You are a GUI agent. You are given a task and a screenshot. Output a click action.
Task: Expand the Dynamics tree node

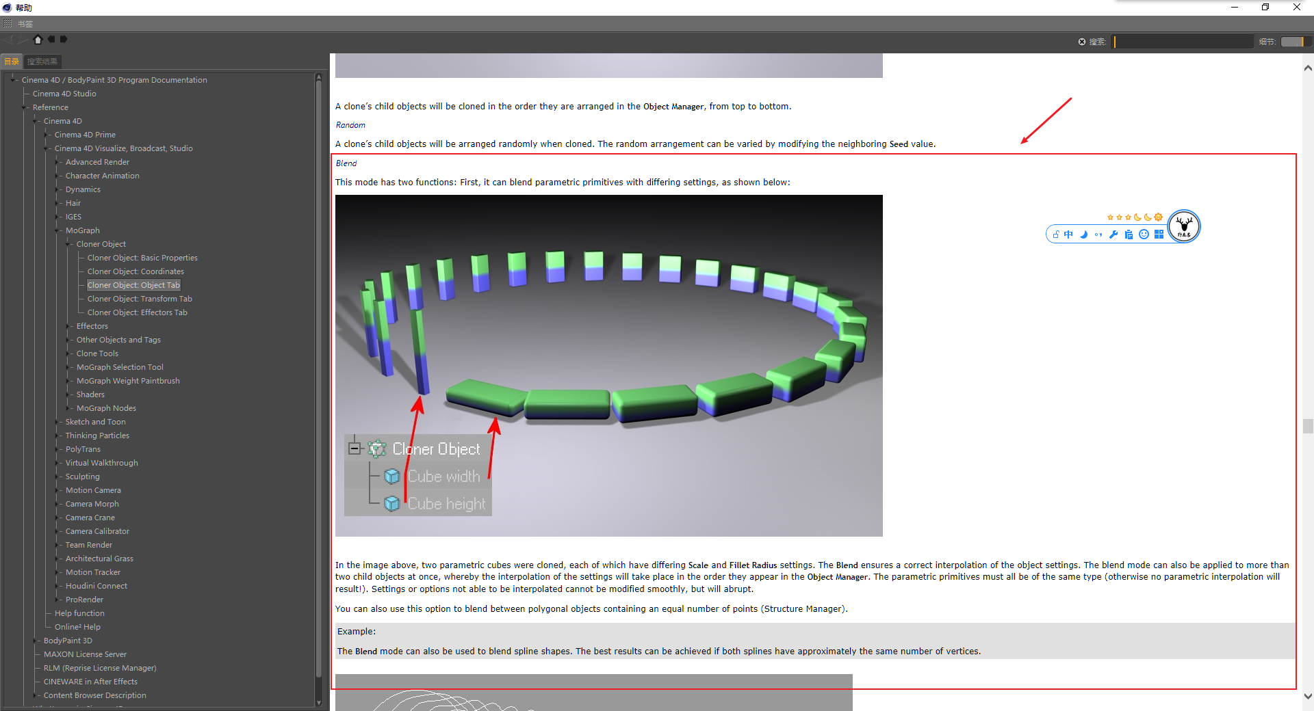(x=57, y=189)
